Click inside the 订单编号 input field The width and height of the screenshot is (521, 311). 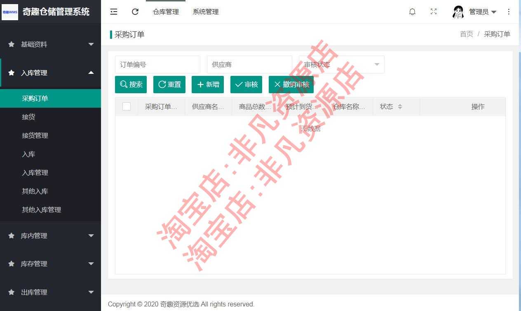tap(157, 64)
